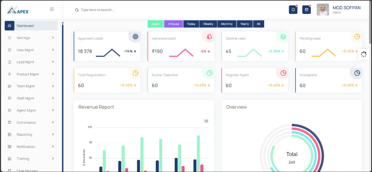
Task: Toggle the Inhouse filter button
Action: (x=174, y=24)
